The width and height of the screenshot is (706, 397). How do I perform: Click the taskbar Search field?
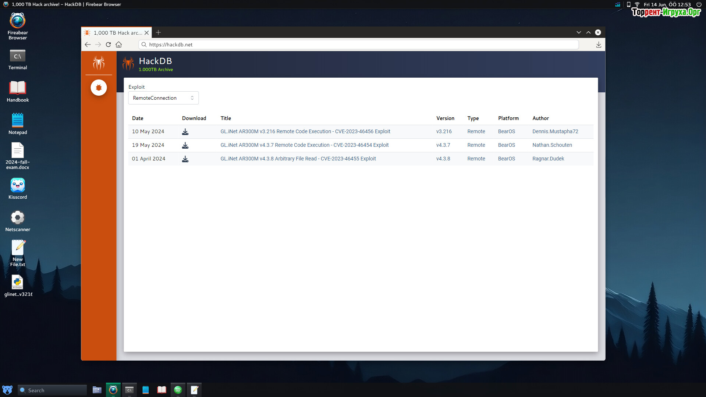click(52, 390)
